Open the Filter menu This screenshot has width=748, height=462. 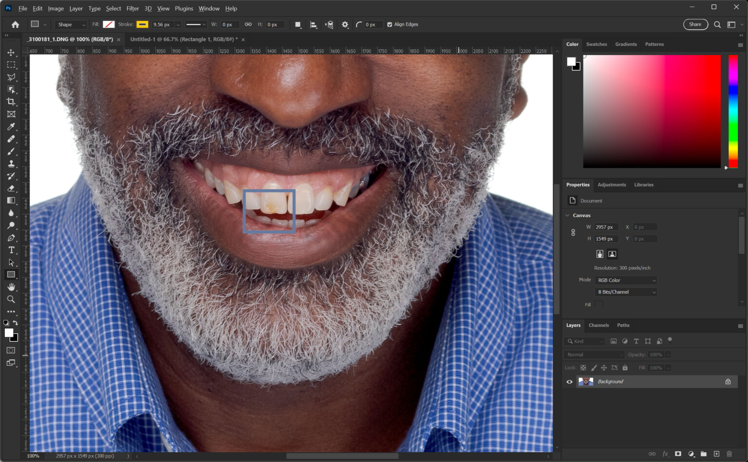[x=132, y=8]
